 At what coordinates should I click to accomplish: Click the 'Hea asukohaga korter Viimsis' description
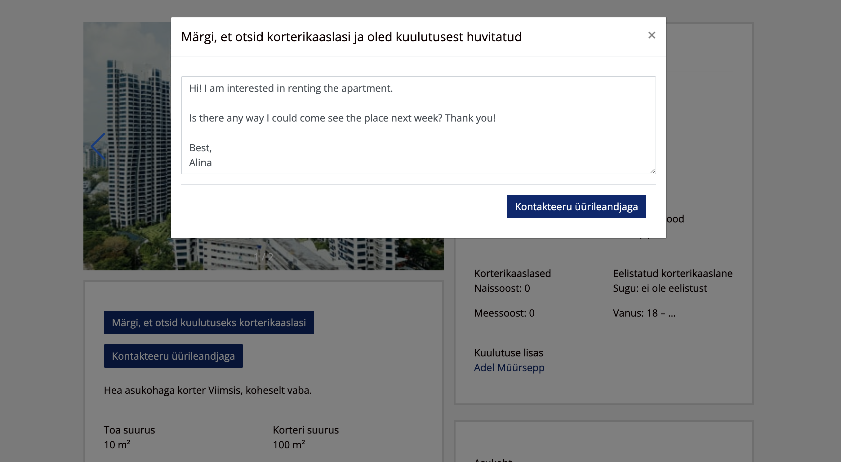click(208, 390)
